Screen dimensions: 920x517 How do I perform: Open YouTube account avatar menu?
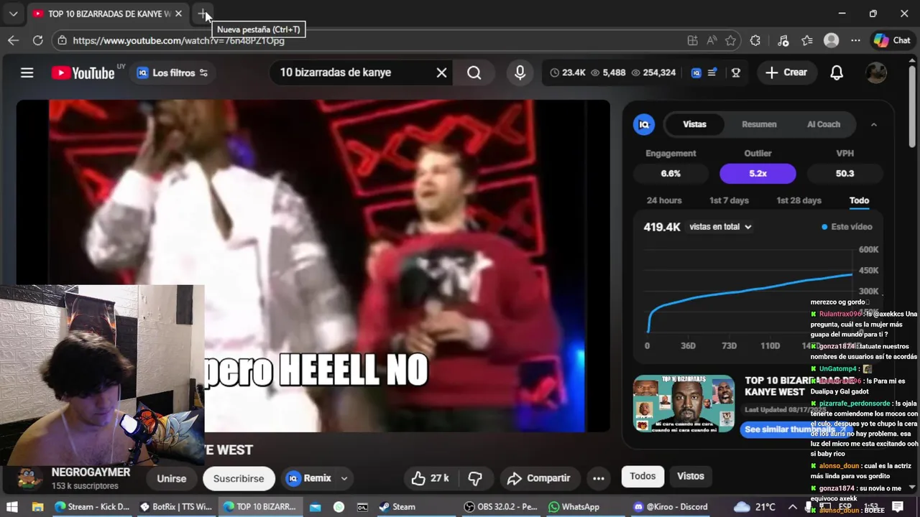coord(875,73)
